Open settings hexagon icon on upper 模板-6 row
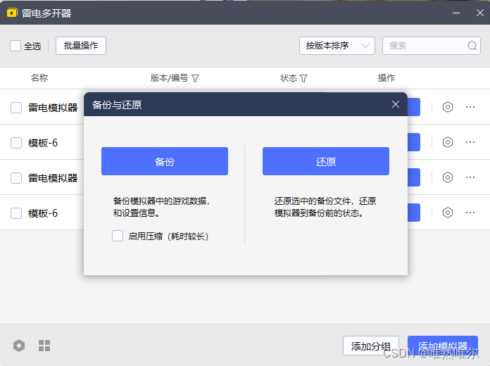 [448, 142]
